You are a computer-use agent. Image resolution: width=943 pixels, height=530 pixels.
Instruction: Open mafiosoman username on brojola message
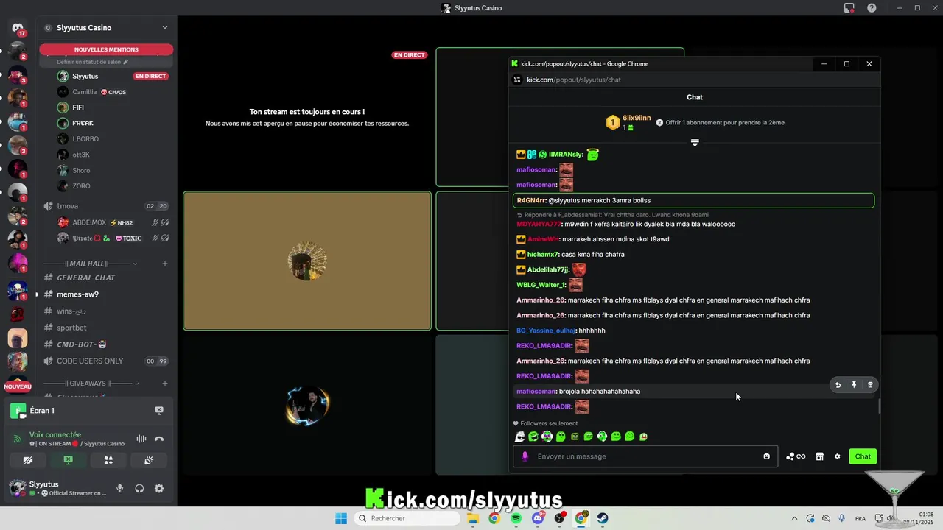coord(536,392)
